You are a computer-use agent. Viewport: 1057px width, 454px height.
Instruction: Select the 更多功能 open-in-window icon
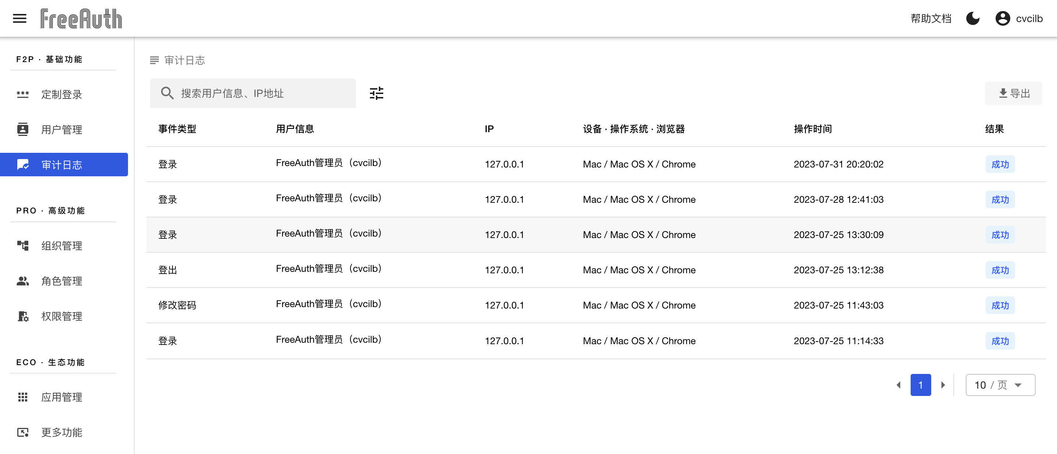coord(22,432)
